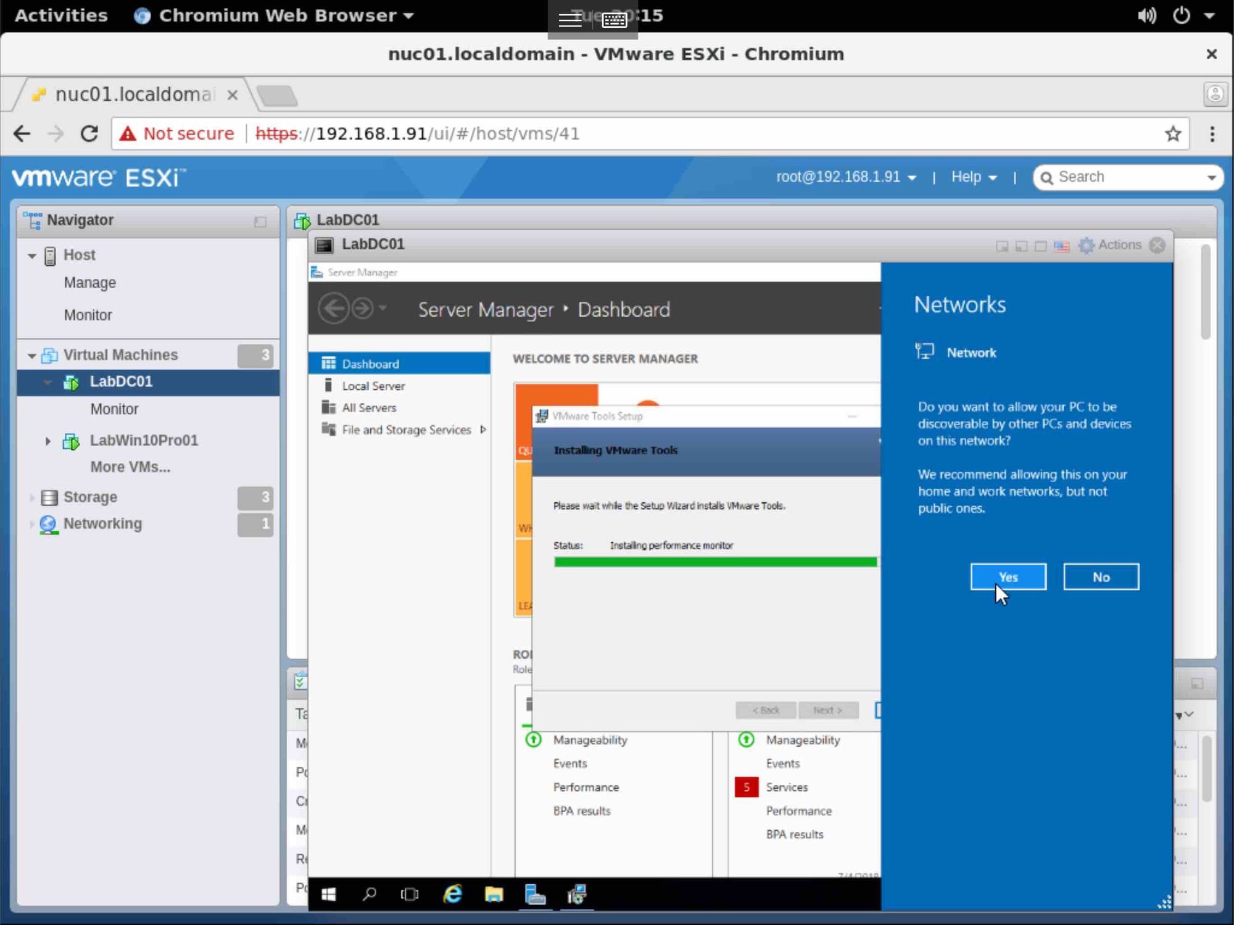Select Monitor under LabDC01

point(114,409)
